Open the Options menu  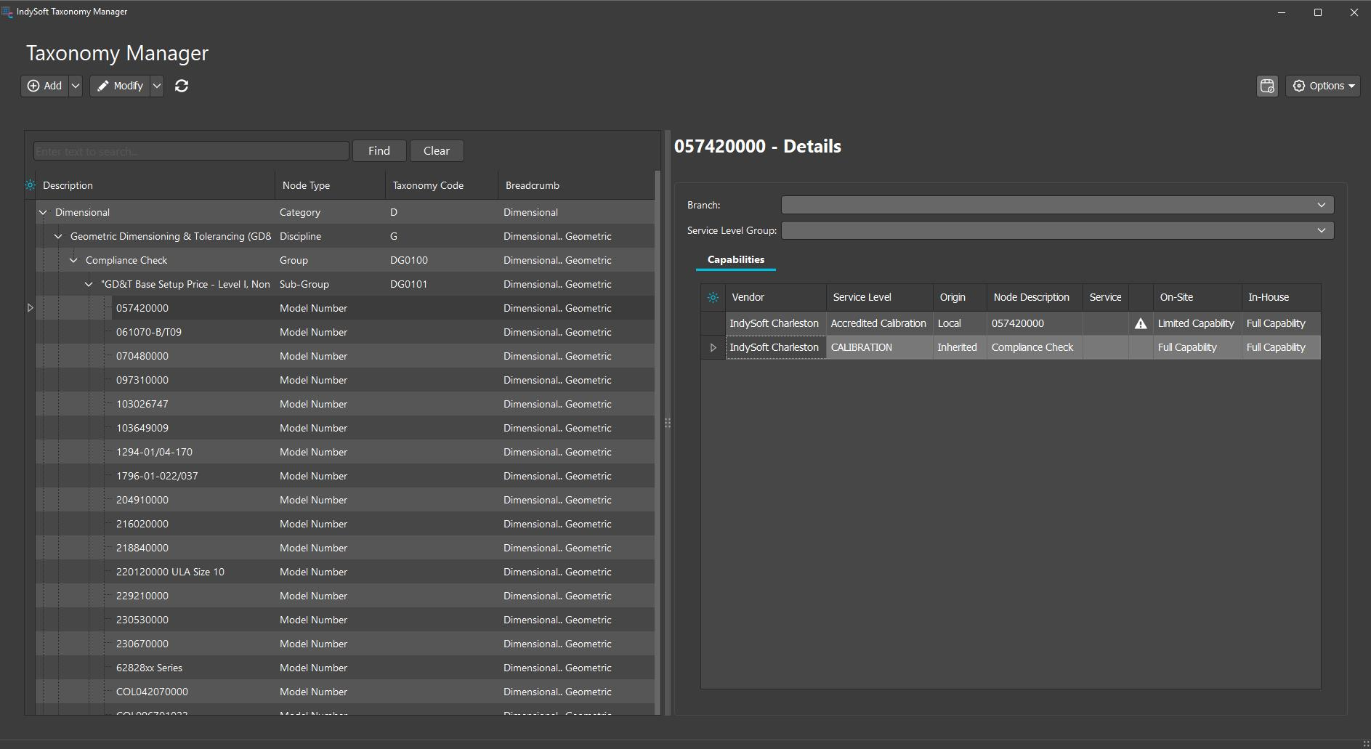1322,86
